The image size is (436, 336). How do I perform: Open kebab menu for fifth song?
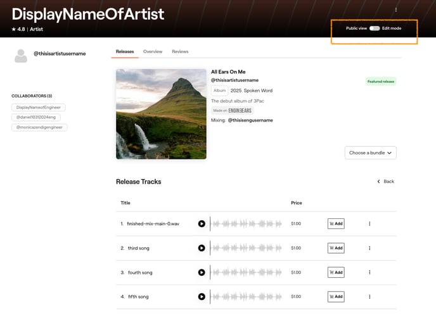click(369, 296)
